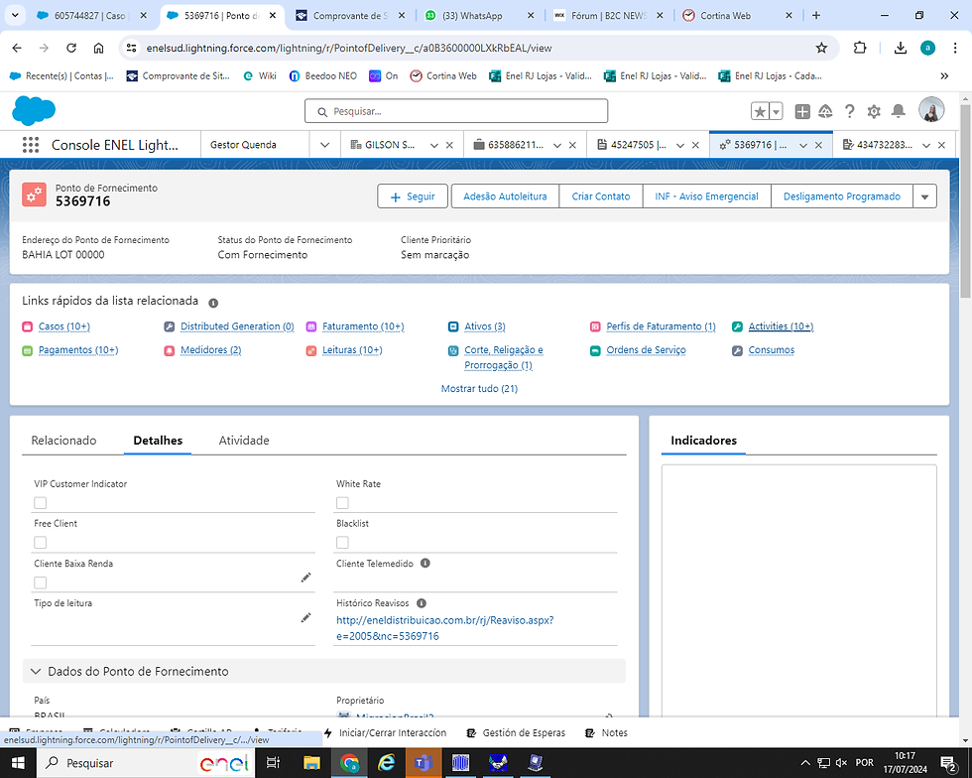The width and height of the screenshot is (972, 778).
Task: Open 635886211... tab actions chevron
Action: pyautogui.click(x=556, y=145)
